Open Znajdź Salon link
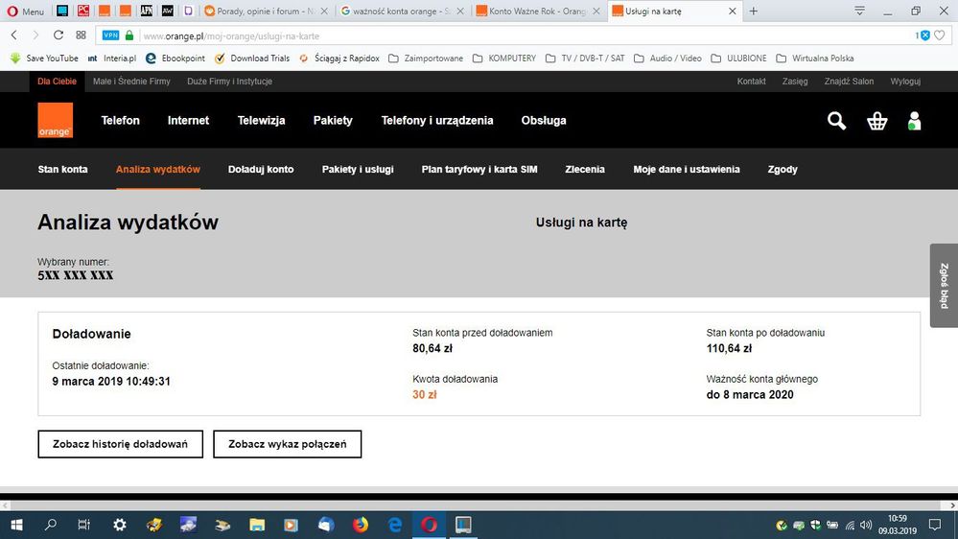 (x=849, y=82)
